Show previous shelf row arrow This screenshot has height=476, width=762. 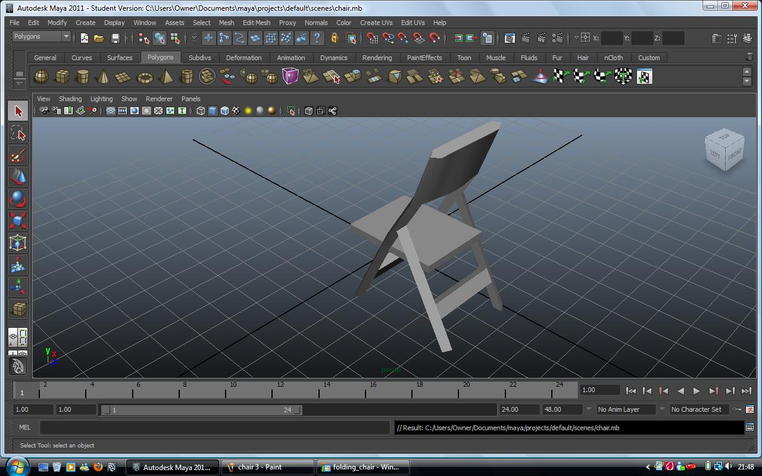coord(747,72)
